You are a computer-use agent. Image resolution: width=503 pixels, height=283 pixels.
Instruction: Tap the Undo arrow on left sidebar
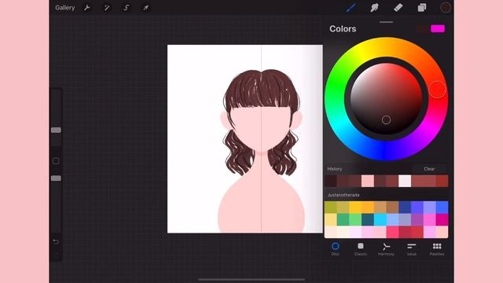(x=56, y=241)
